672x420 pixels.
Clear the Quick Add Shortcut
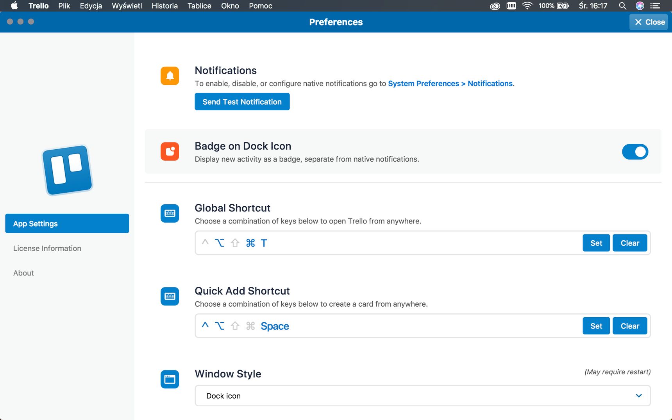click(630, 326)
